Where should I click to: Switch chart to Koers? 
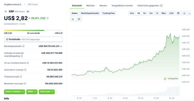74,13
